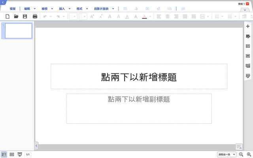Screen dimensions: 253x158
Task: Save the presentation with the disk icon
Action: coord(25,16)
